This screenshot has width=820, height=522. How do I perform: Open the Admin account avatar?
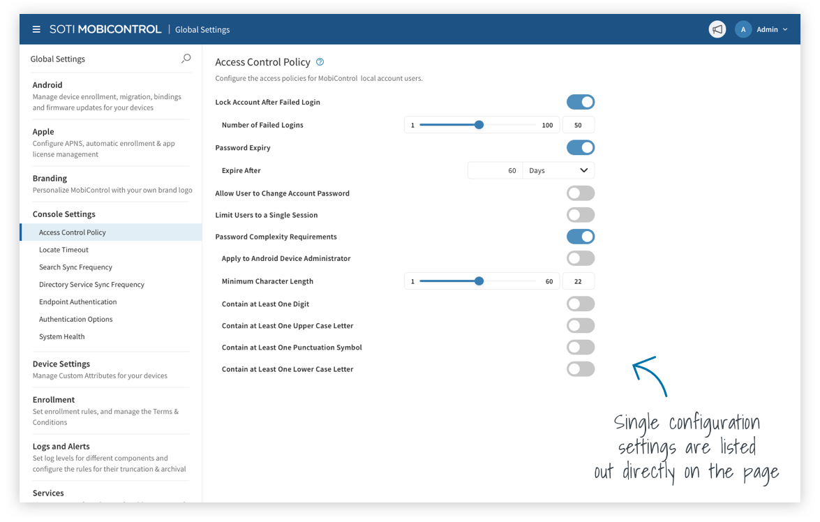(743, 29)
